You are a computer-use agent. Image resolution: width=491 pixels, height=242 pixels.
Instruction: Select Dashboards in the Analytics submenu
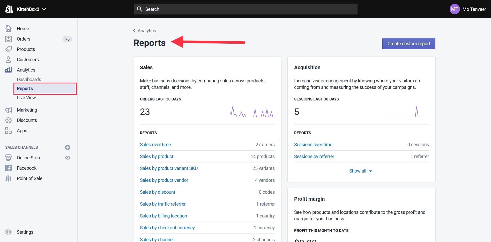[29, 80]
